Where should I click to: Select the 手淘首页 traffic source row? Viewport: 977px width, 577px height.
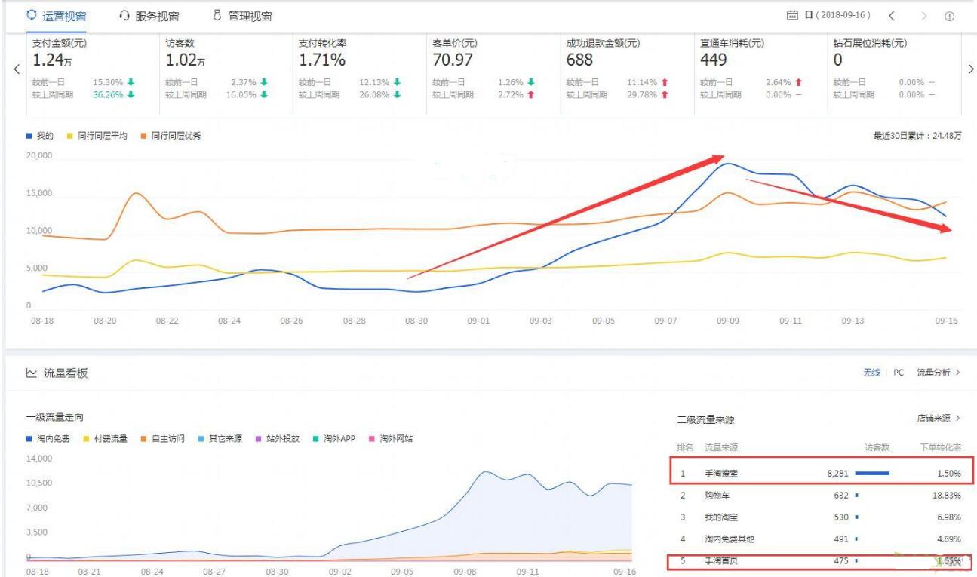coord(821,561)
